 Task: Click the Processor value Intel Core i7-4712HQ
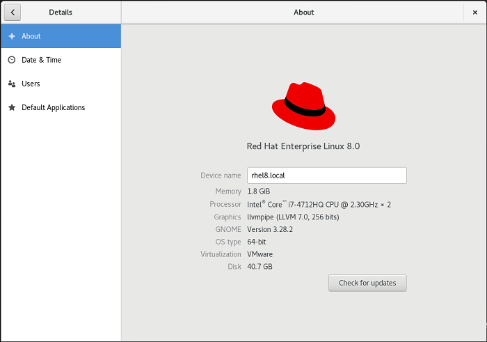319,204
